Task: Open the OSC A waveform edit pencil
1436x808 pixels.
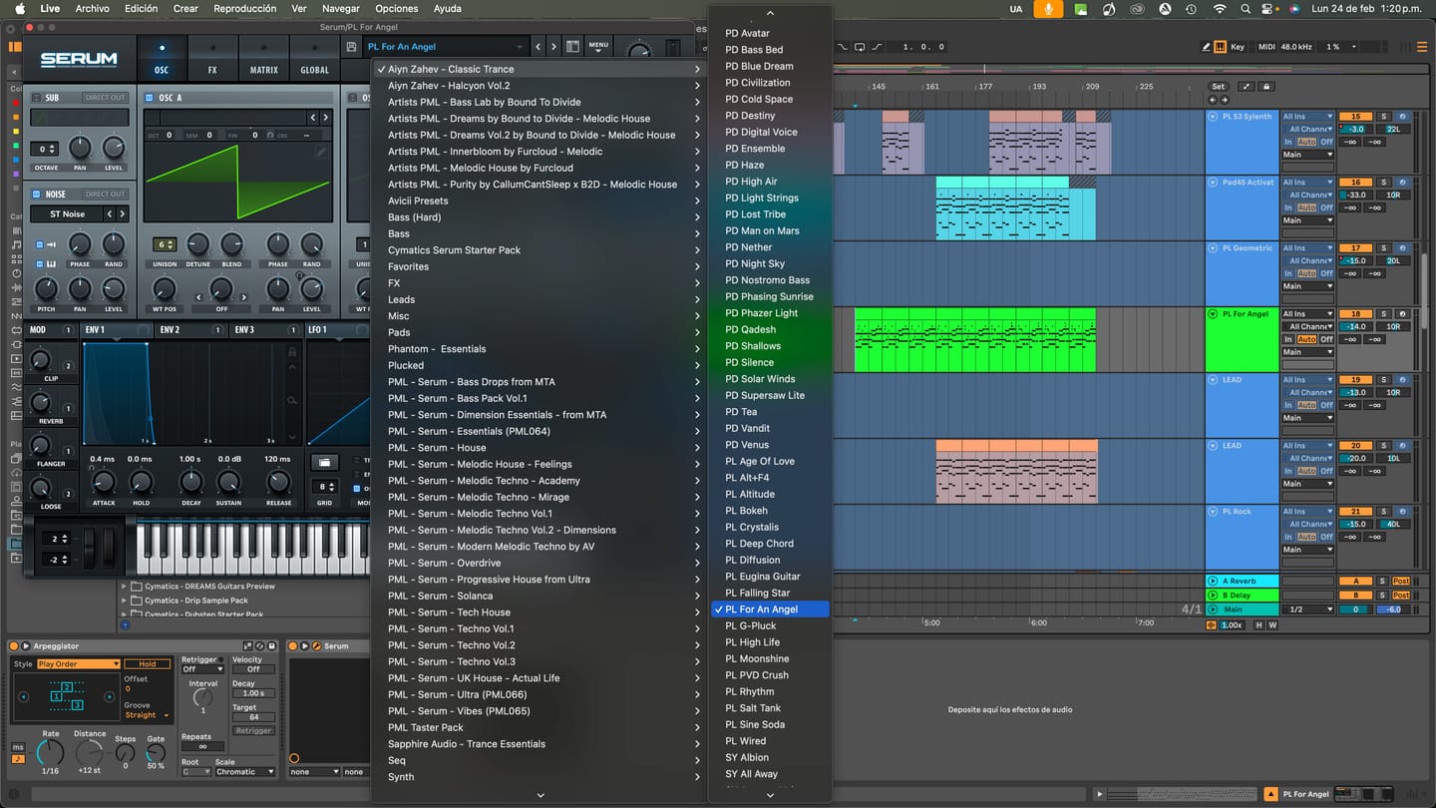Action: point(321,153)
